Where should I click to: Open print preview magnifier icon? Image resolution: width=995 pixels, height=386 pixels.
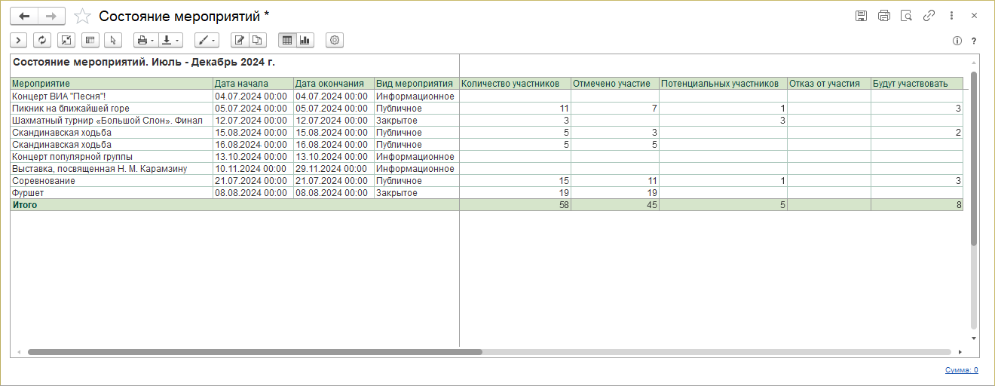(907, 16)
